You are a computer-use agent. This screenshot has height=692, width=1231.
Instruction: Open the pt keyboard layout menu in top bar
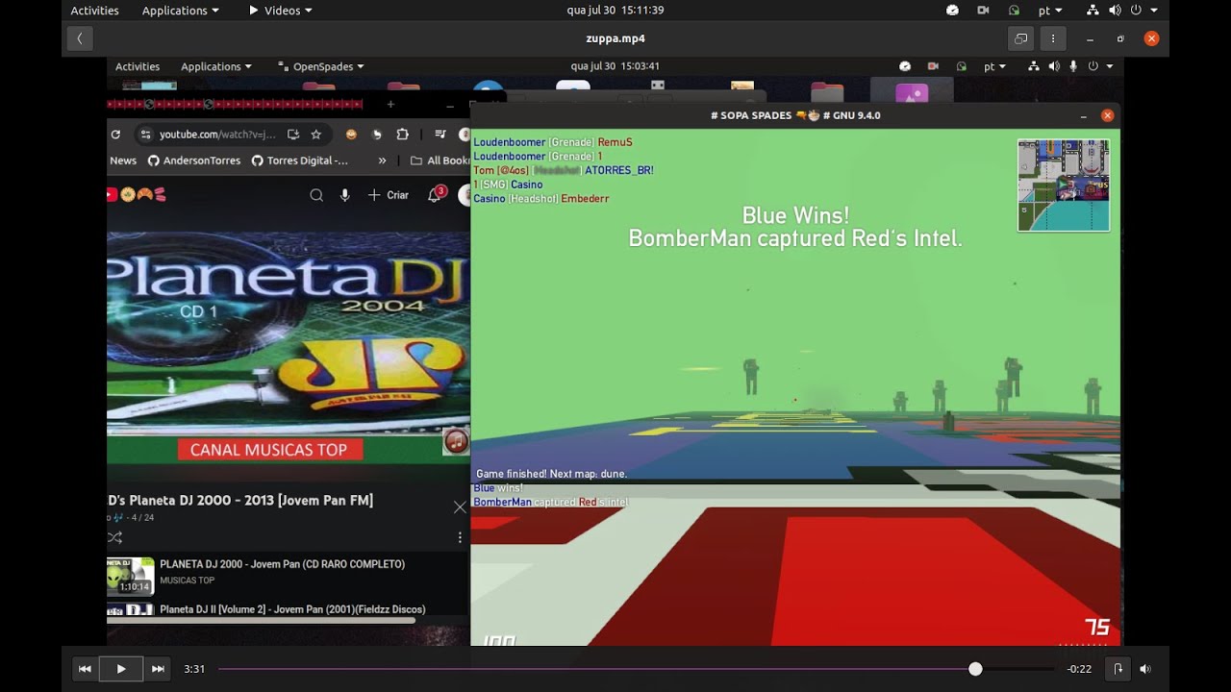tap(1050, 11)
